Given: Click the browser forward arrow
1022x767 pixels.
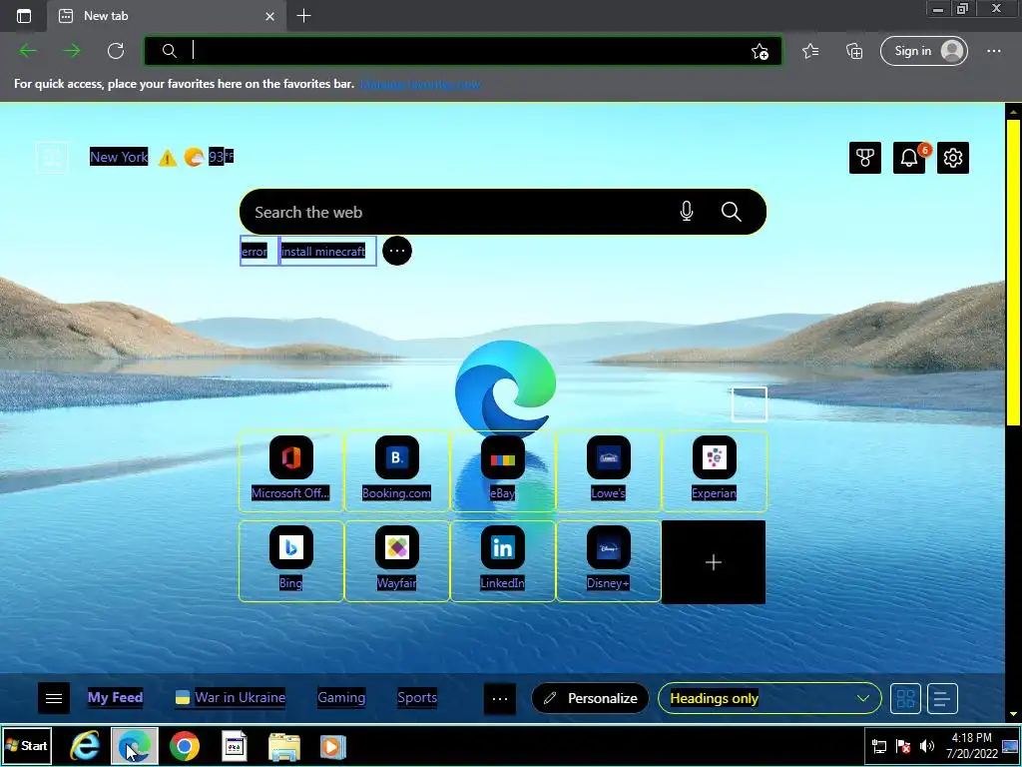Looking at the screenshot, I should coord(72,51).
